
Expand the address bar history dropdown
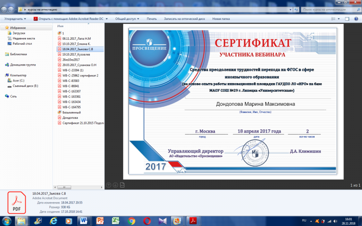coord(291,9)
